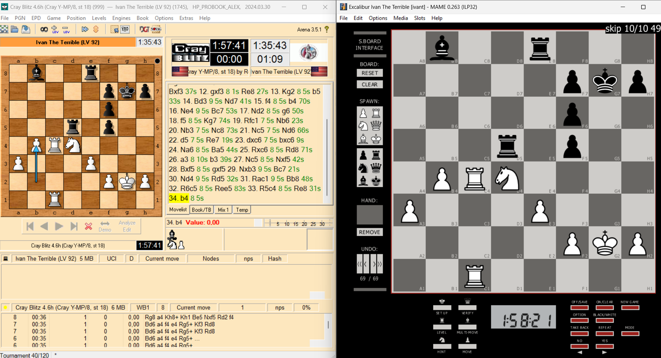Click the blue fast-forward arrows icon in Arena

[x=85, y=29]
